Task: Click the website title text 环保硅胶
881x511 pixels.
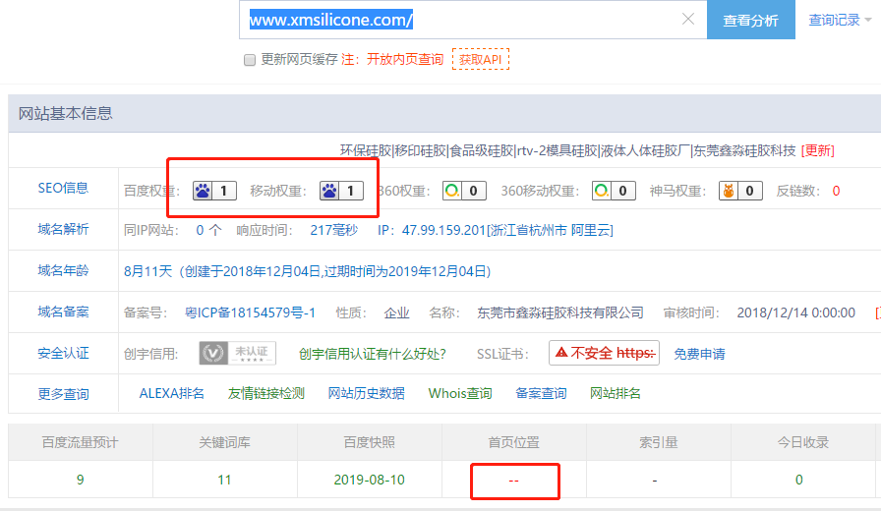Action: [x=366, y=150]
